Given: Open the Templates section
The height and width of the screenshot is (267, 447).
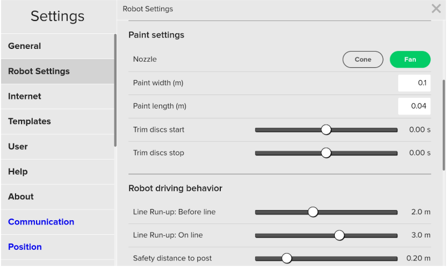Looking at the screenshot, I should click(x=57, y=121).
